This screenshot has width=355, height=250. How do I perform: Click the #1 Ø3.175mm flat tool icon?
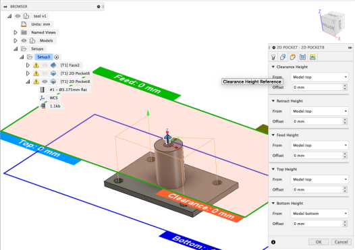click(x=43, y=90)
